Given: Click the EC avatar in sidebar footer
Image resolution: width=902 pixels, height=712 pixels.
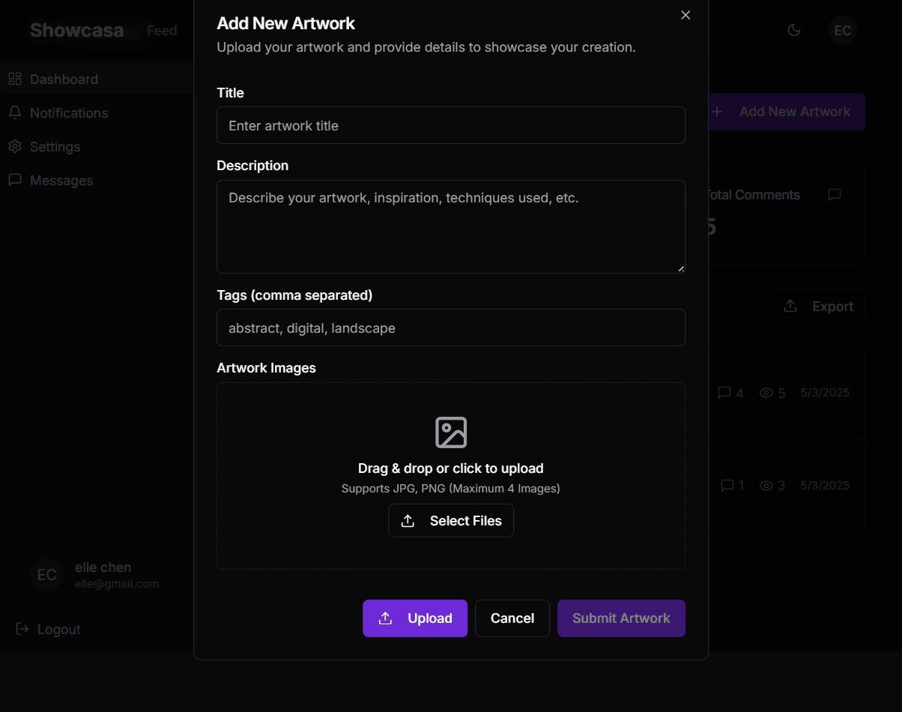Looking at the screenshot, I should coord(46,575).
